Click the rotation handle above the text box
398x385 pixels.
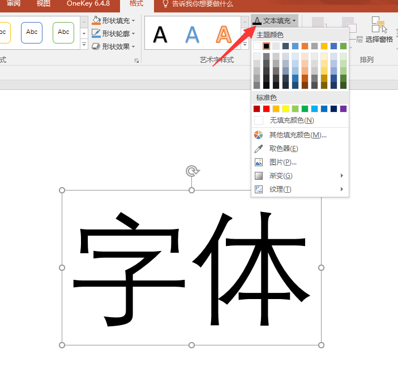pyautogui.click(x=192, y=171)
